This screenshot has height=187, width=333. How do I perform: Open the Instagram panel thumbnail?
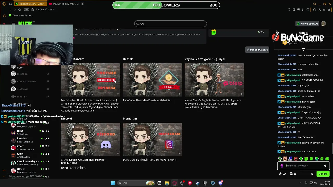point(152,139)
